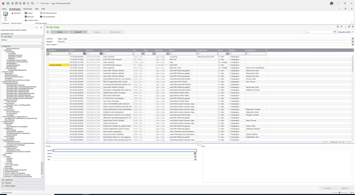
Task: Sort by the Herkunft column header
Action: 117,50
